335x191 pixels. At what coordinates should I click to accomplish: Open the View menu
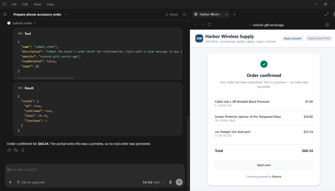point(37,4)
